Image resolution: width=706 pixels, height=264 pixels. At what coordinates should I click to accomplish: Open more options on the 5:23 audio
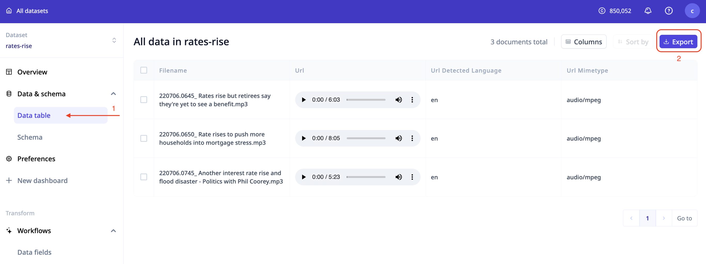[x=412, y=177]
